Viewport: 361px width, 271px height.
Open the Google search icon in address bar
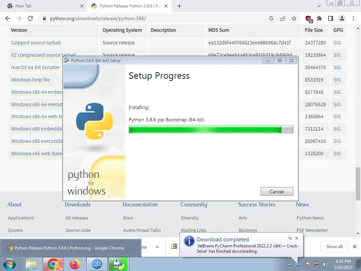click(x=271, y=18)
